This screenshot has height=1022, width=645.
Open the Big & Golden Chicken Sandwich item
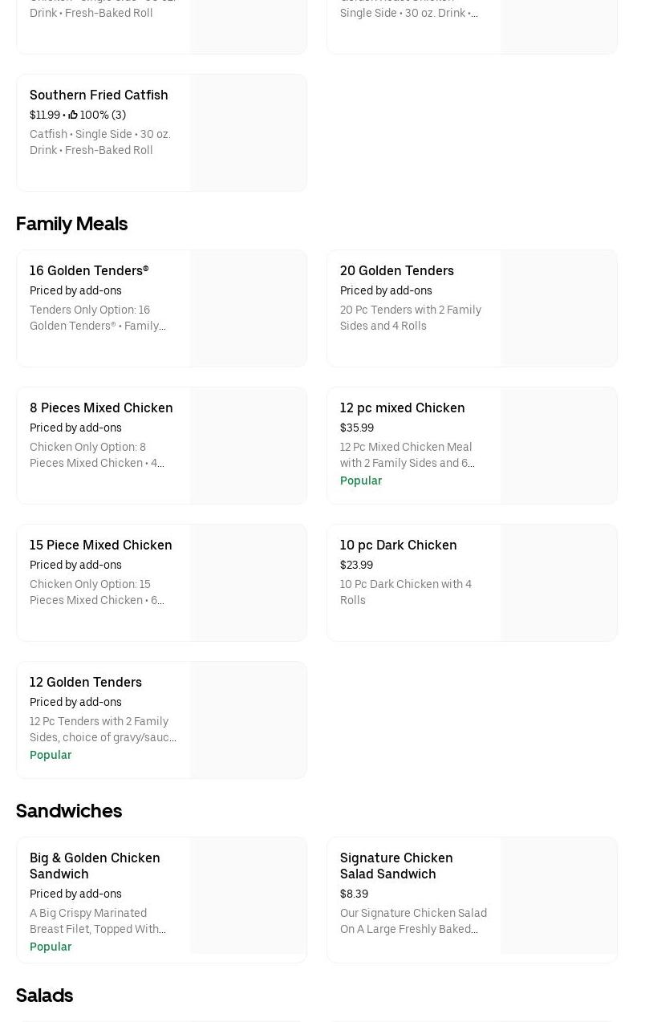pyautogui.click(x=95, y=866)
